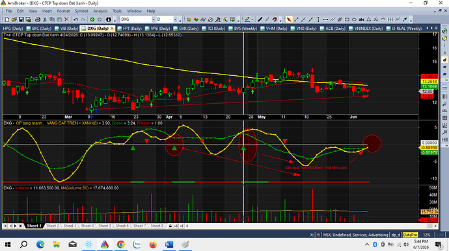Close the DXG (Daily) tab

coord(112,29)
